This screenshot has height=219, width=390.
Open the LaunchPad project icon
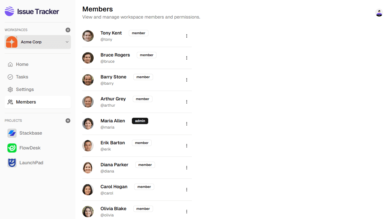click(x=12, y=163)
